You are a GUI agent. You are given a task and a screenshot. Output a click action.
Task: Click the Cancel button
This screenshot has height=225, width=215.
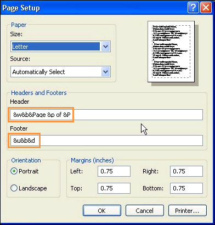pos(144,211)
